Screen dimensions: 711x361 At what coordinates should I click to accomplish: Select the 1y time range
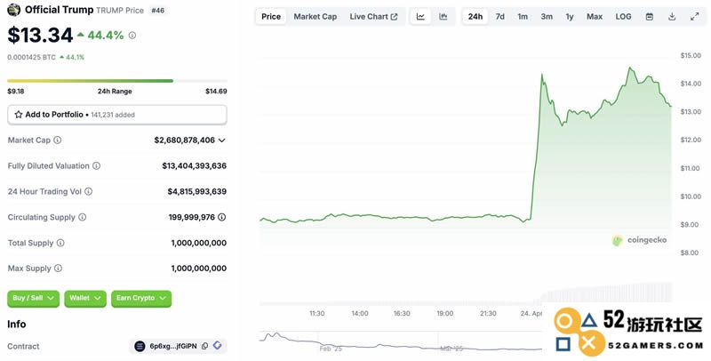coord(570,17)
